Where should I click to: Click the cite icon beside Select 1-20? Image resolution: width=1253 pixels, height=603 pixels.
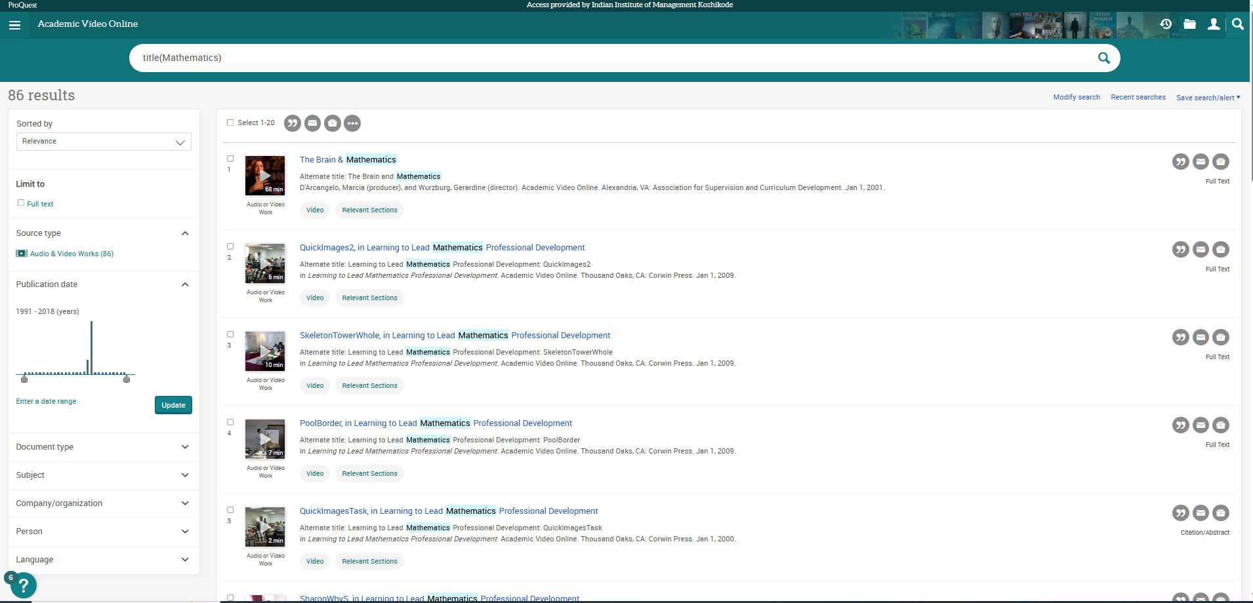[x=293, y=123]
